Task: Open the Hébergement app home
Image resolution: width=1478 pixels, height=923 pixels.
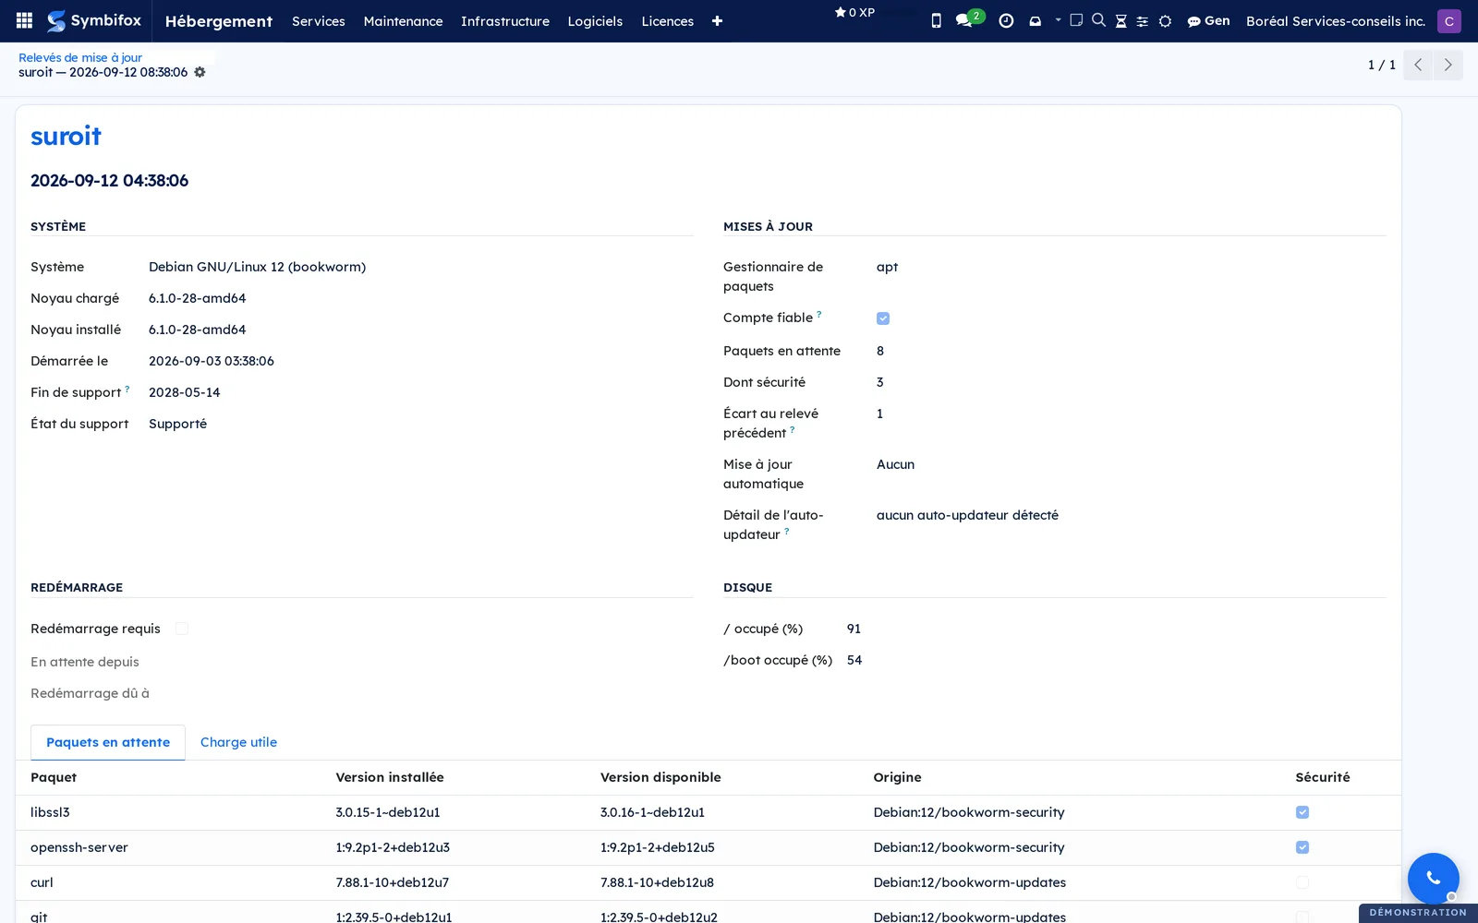Action: [219, 20]
